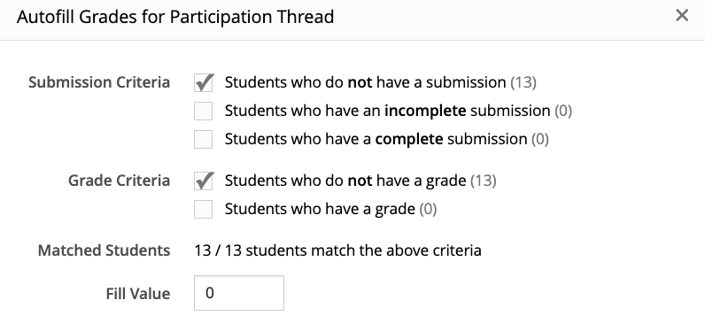
Task: Click the 'do not have a submission' label text
Action: coord(365,82)
